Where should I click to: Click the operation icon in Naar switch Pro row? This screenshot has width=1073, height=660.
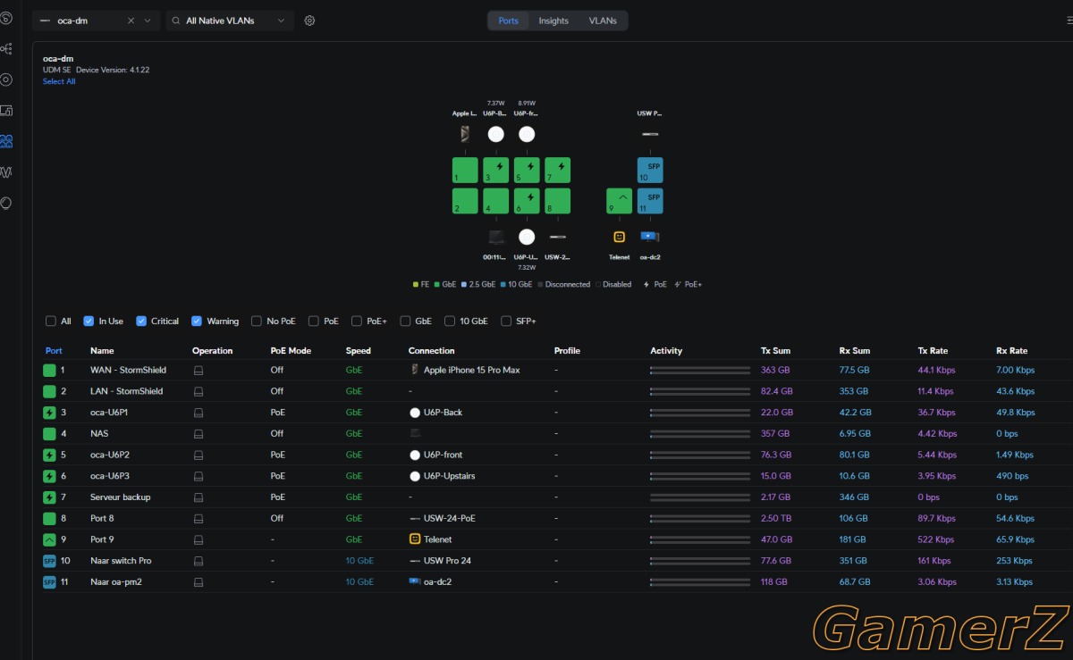pos(199,561)
